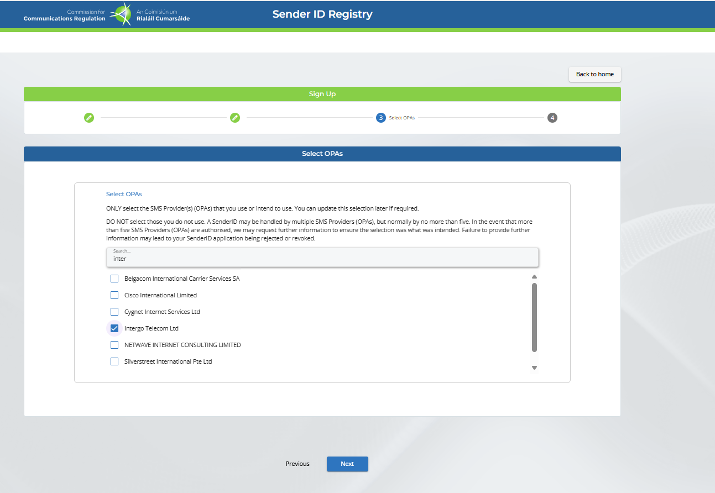Screen dimensions: 715x493
Task: Click 'An Coimisiún um Rialáil Cumarsáide' text
Action: 163,15
